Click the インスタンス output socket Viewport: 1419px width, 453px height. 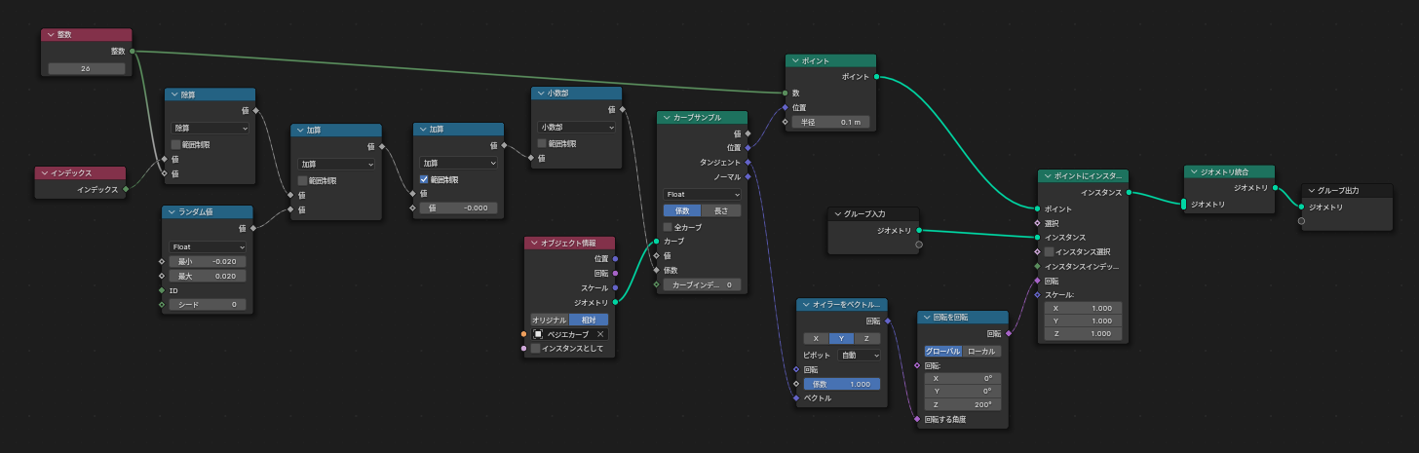(x=1130, y=193)
